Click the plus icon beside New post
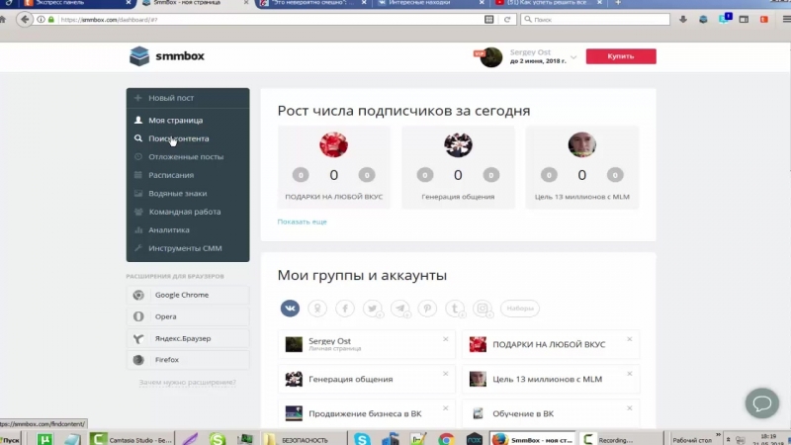The width and height of the screenshot is (791, 445). [137, 98]
